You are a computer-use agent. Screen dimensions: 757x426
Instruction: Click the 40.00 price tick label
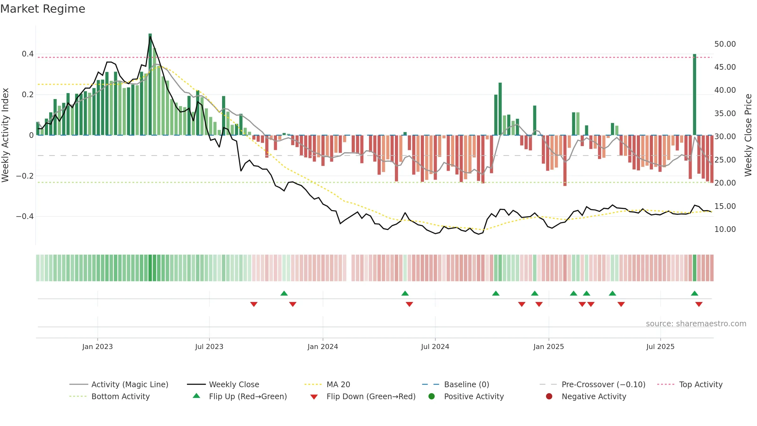pyautogui.click(x=725, y=90)
